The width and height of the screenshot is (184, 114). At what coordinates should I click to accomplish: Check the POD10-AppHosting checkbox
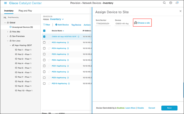pyautogui.click(x=44, y=84)
